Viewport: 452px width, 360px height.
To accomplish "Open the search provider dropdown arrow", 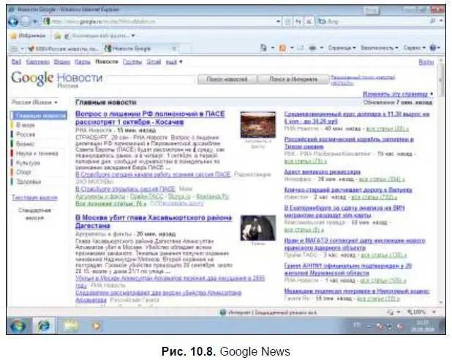I will (441, 21).
